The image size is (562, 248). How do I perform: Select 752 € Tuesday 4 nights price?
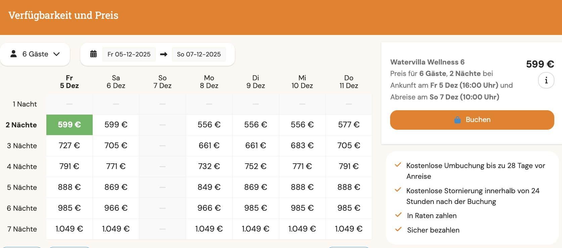coord(255,166)
